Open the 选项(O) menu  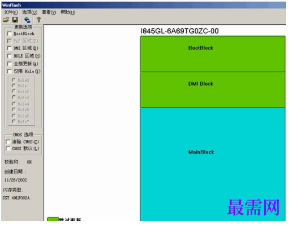coord(30,12)
